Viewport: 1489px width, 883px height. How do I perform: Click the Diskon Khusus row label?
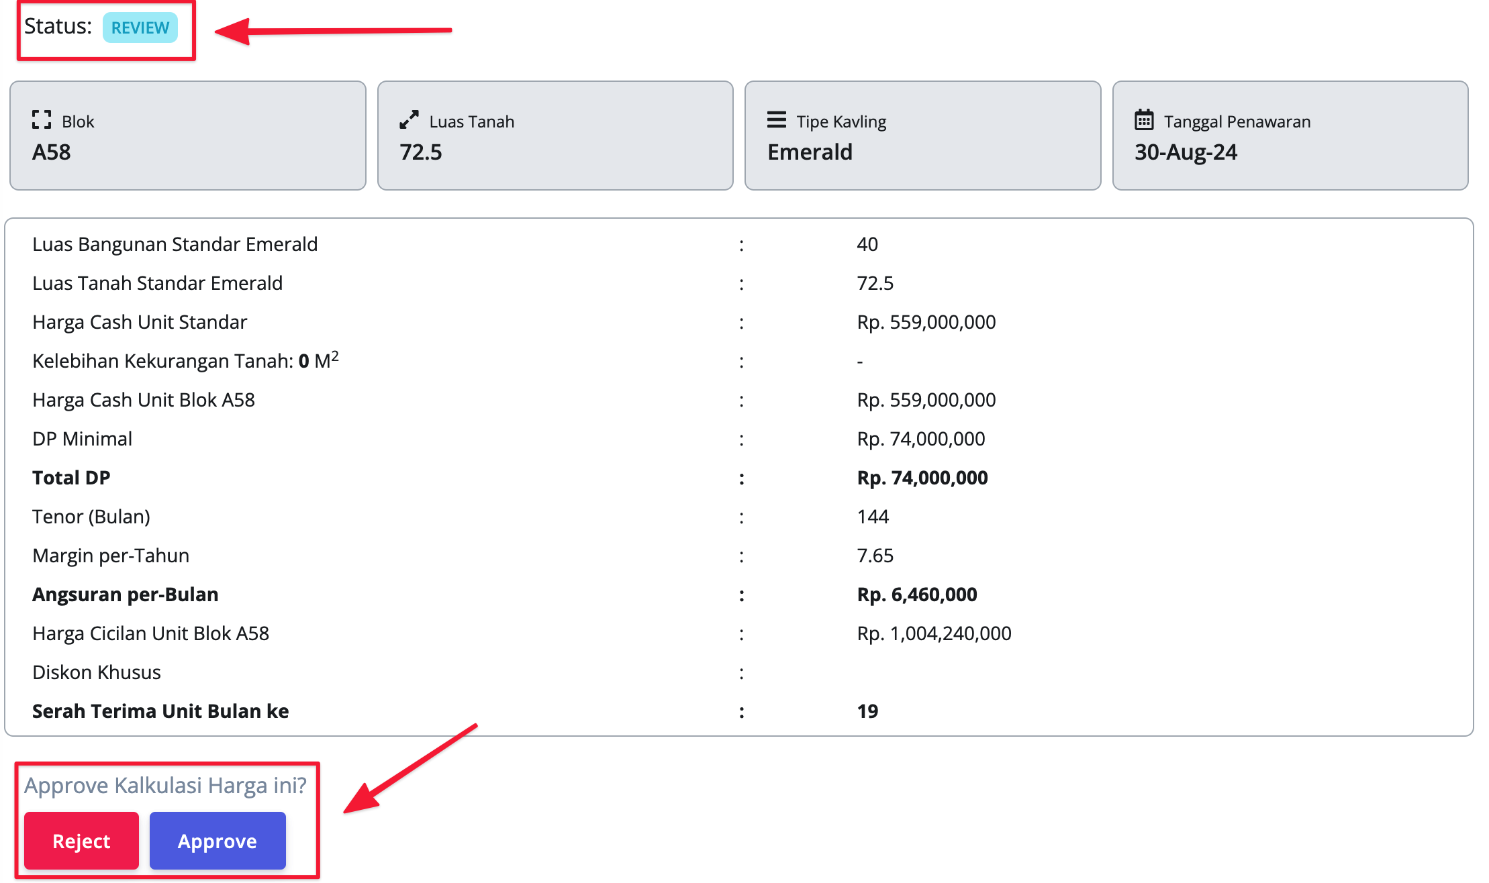[x=97, y=672]
